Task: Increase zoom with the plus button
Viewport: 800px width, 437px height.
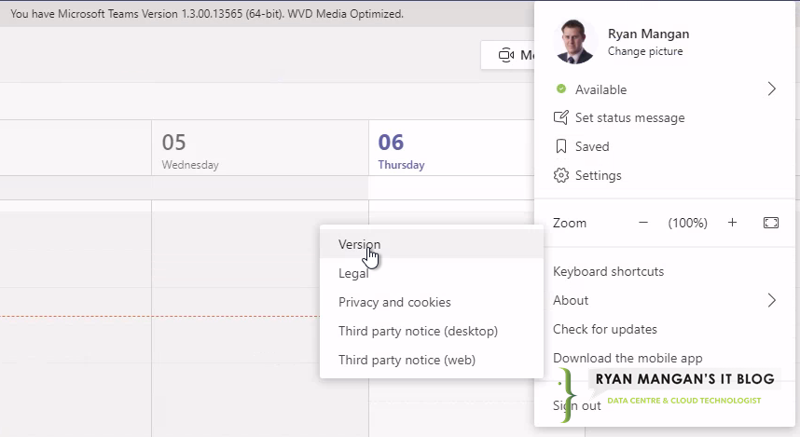Action: pos(732,223)
